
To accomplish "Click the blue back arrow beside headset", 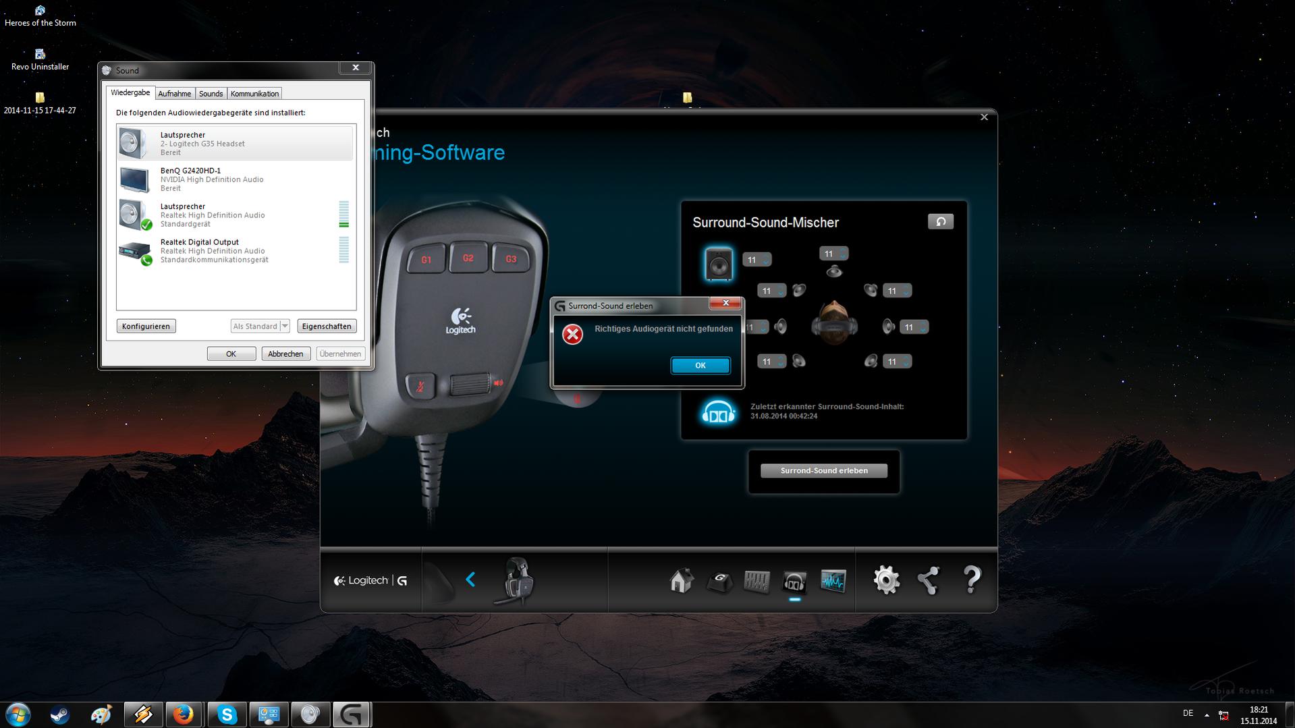I will 470,580.
